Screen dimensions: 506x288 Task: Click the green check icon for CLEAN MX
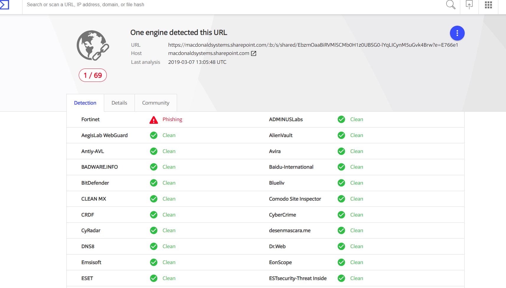(154, 199)
